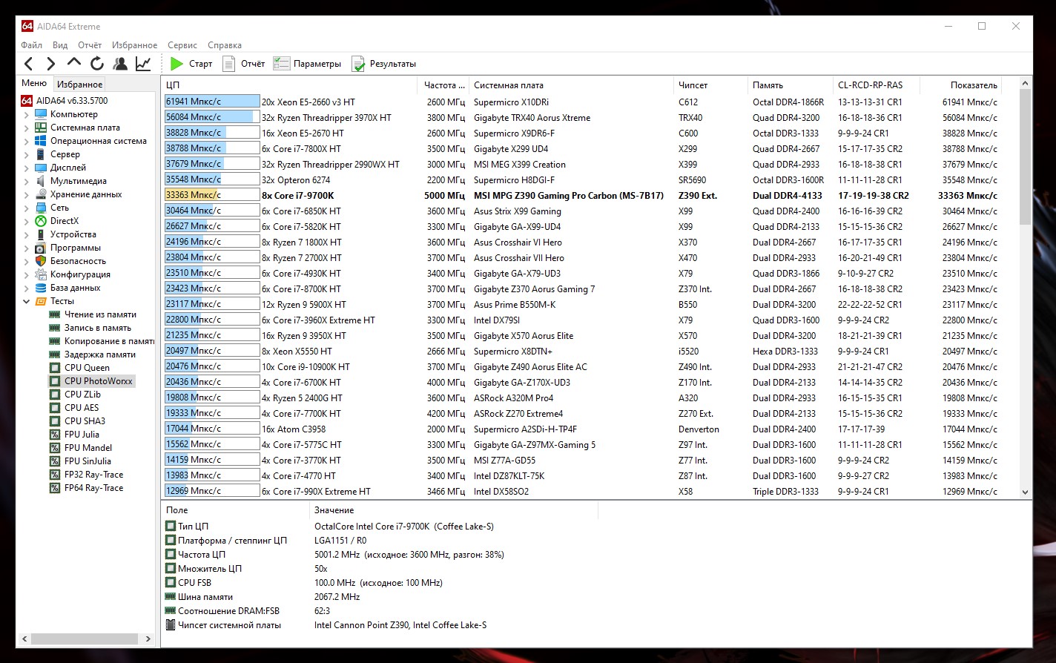Screen dimensions: 1056x663
Task: Click the Безопасность shield icon
Action: click(x=41, y=261)
